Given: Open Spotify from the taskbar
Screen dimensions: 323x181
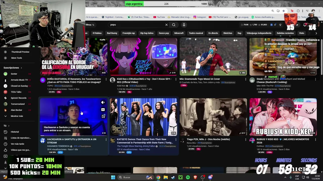Looking at the screenshot, I should pyautogui.click(x=188, y=177).
